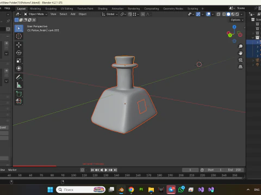Screen dimensions: 261x195
Task: Switch to the Texture Paint workspace tab
Action: 85,9
